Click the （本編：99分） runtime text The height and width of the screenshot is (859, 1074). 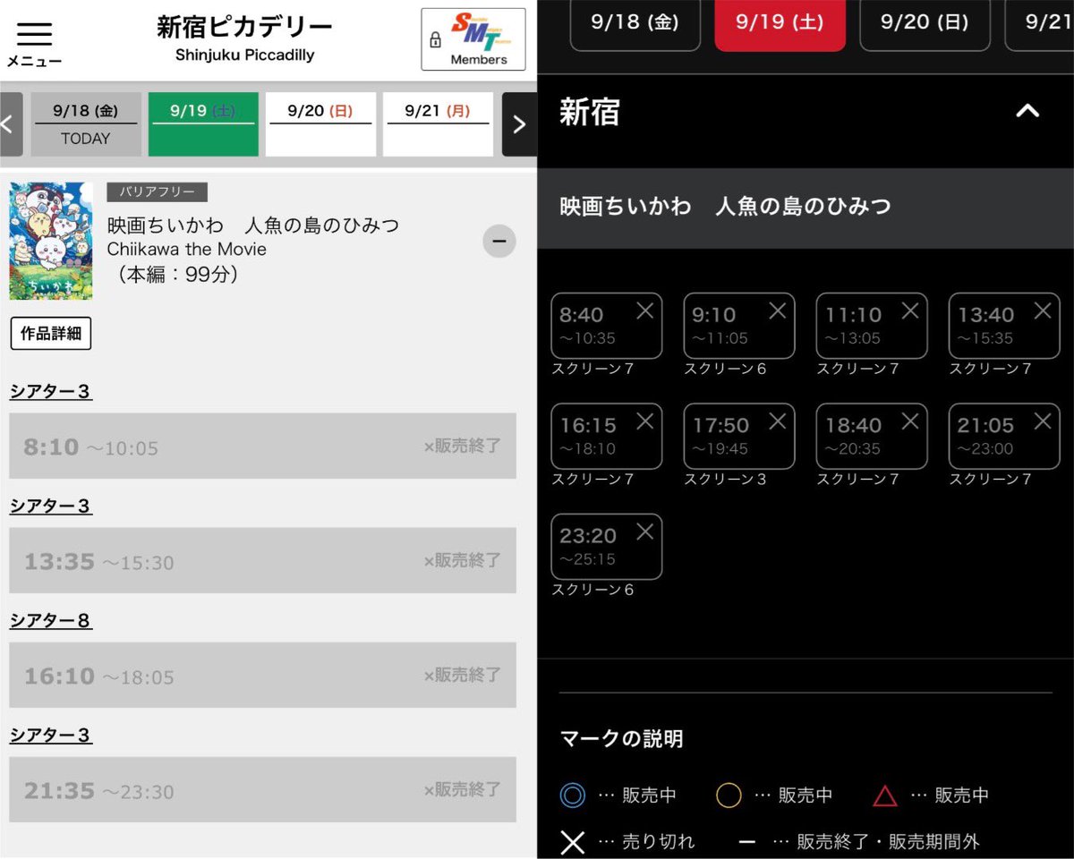point(177,275)
